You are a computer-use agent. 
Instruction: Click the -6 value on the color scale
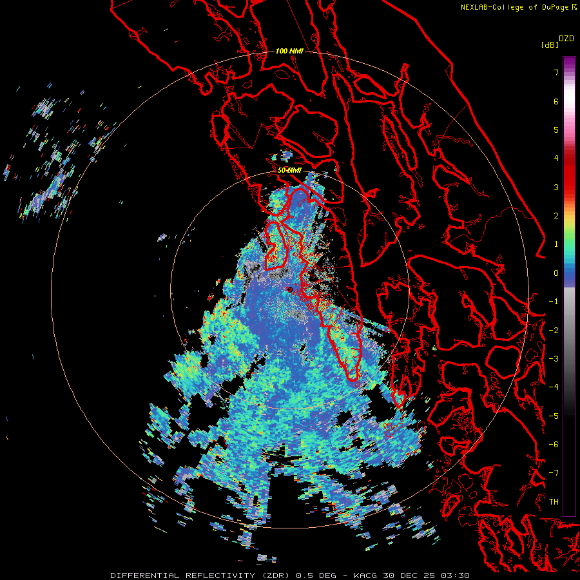coord(554,445)
